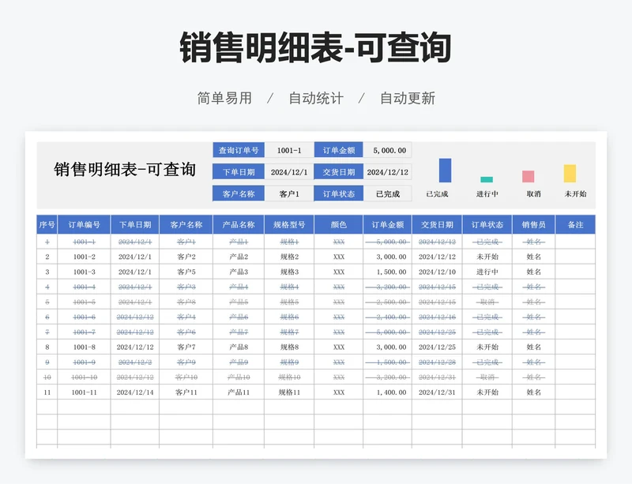632x484 pixels.
Task: Select the 销售员 column header
Action: click(534, 224)
